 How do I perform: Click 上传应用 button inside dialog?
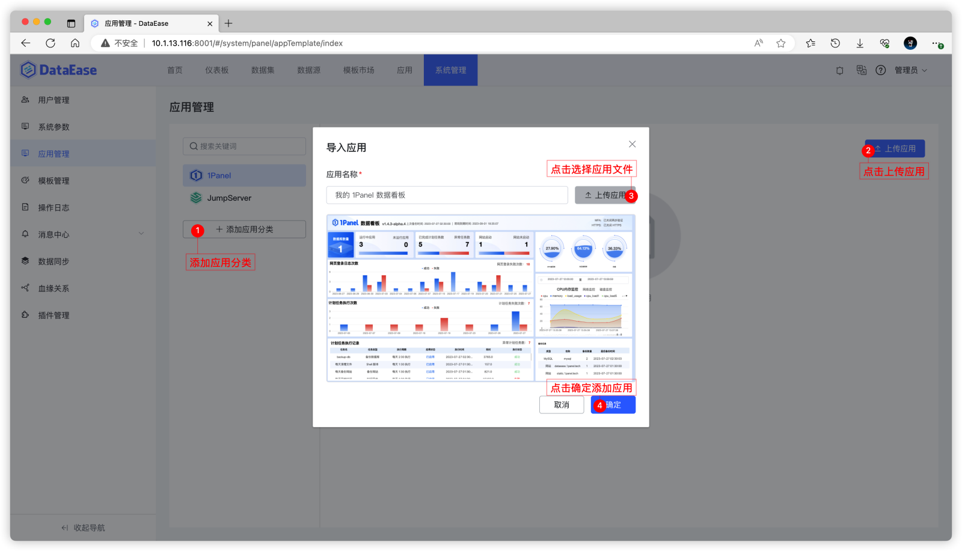click(605, 195)
